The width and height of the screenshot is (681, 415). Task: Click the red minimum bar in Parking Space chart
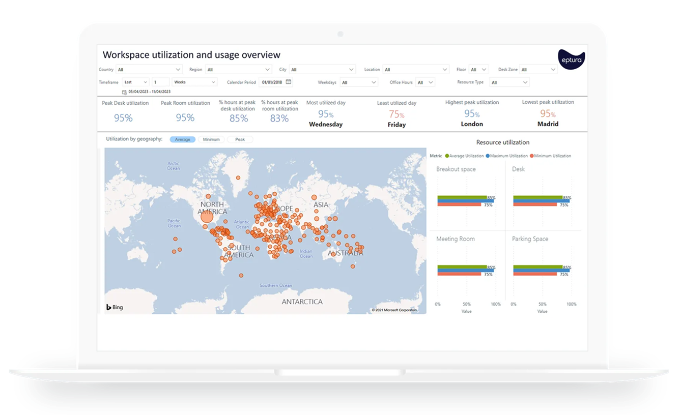[x=535, y=274]
